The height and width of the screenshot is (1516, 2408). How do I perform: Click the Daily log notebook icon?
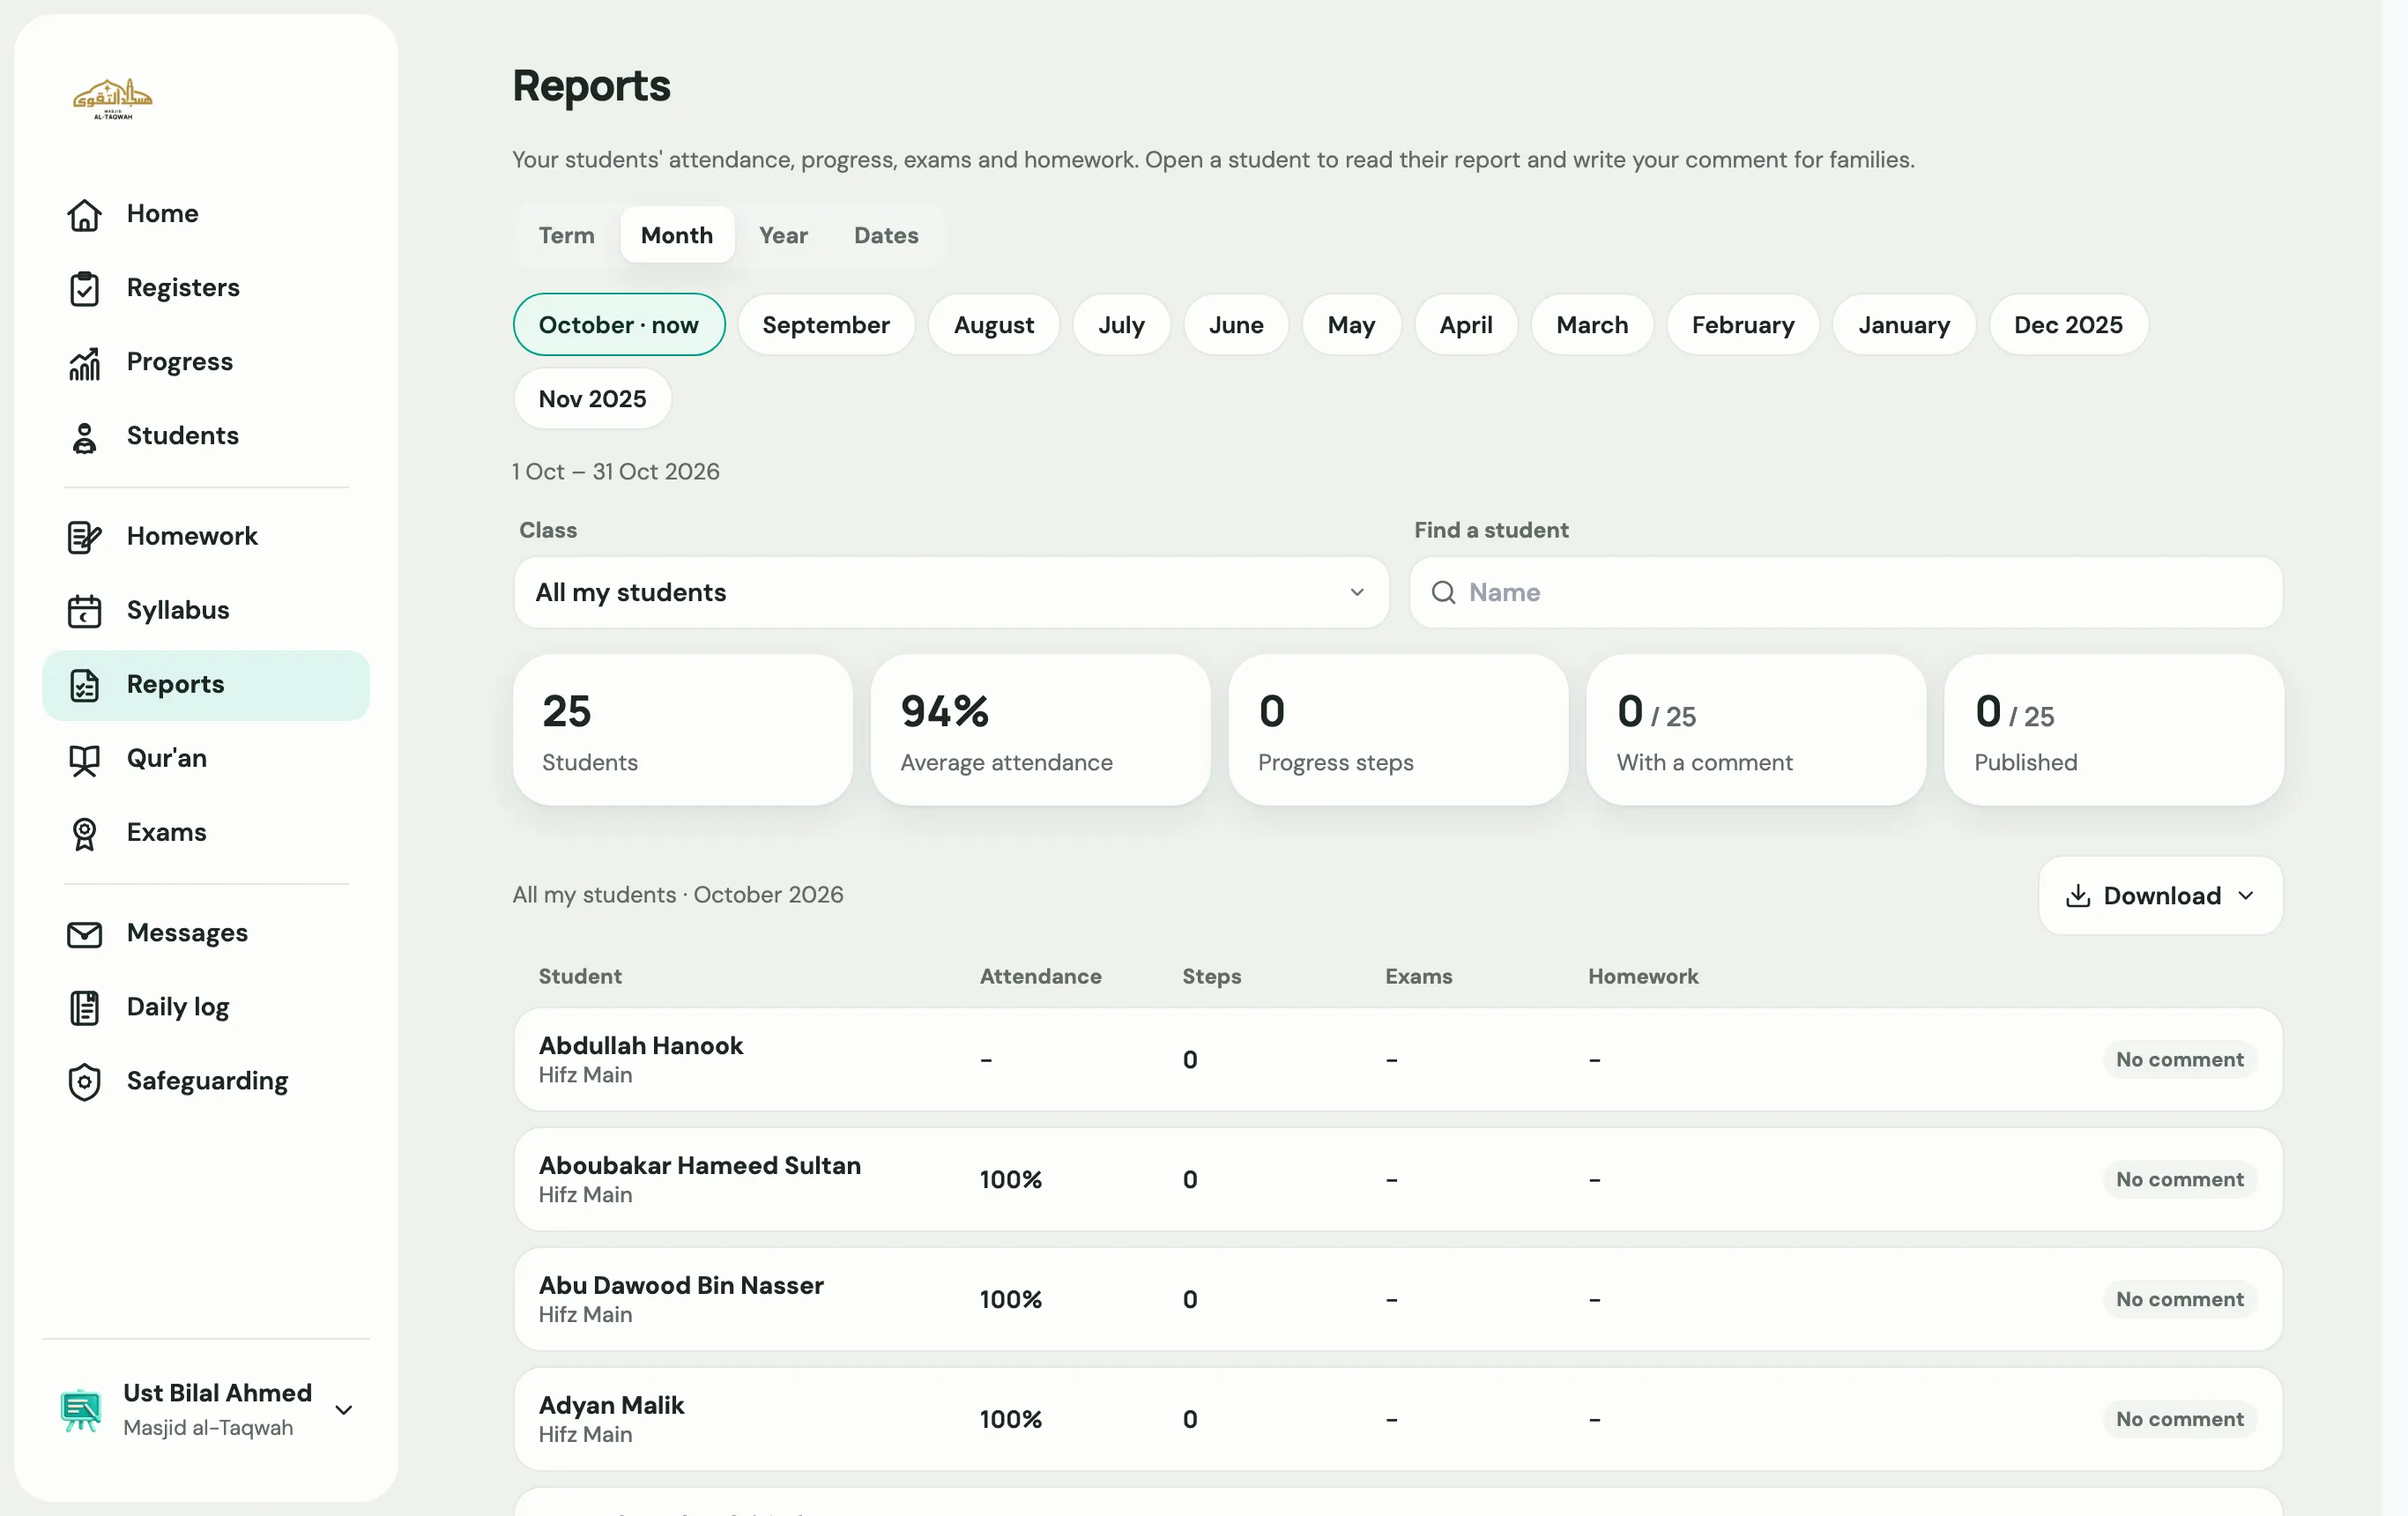[84, 1008]
